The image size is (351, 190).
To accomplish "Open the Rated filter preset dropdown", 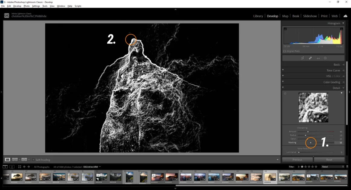I will (333, 167).
